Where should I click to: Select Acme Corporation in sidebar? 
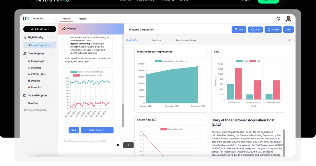click(40, 45)
